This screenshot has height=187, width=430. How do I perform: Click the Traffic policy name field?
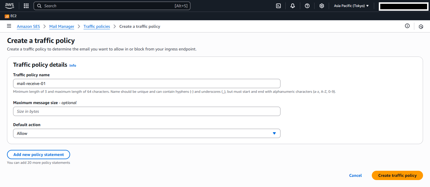[x=147, y=83]
